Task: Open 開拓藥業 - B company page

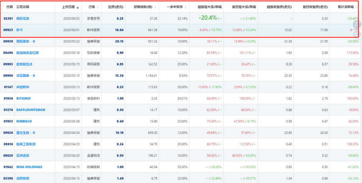Action: click(25, 41)
